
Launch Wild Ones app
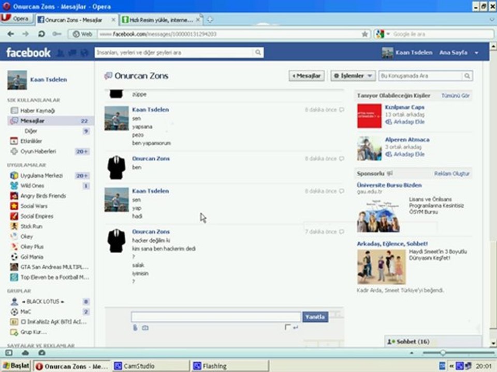[32, 185]
